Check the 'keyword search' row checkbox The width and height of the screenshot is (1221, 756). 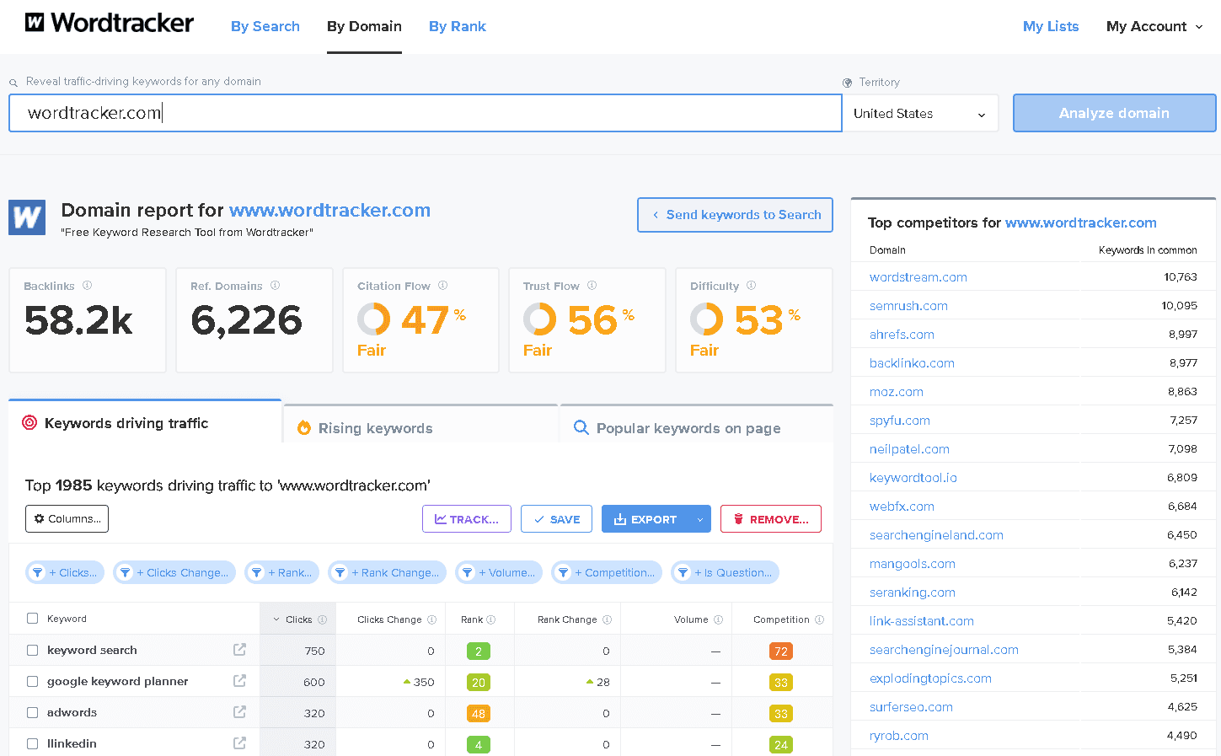pos(33,650)
